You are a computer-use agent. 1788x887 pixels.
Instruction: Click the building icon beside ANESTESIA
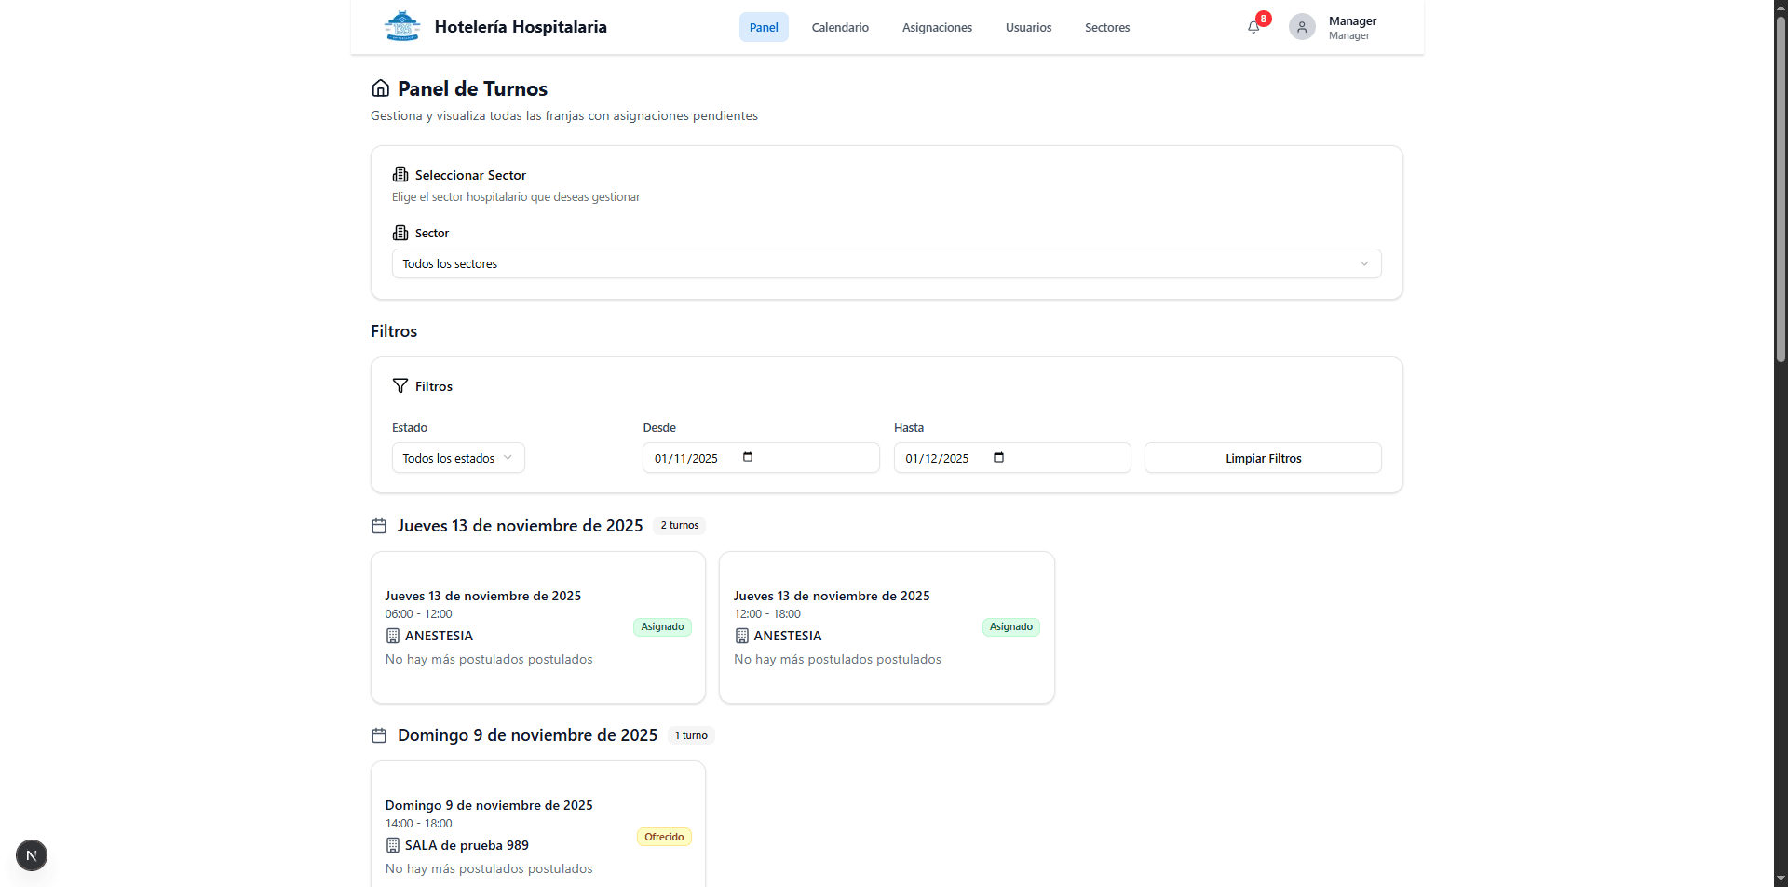point(392,636)
